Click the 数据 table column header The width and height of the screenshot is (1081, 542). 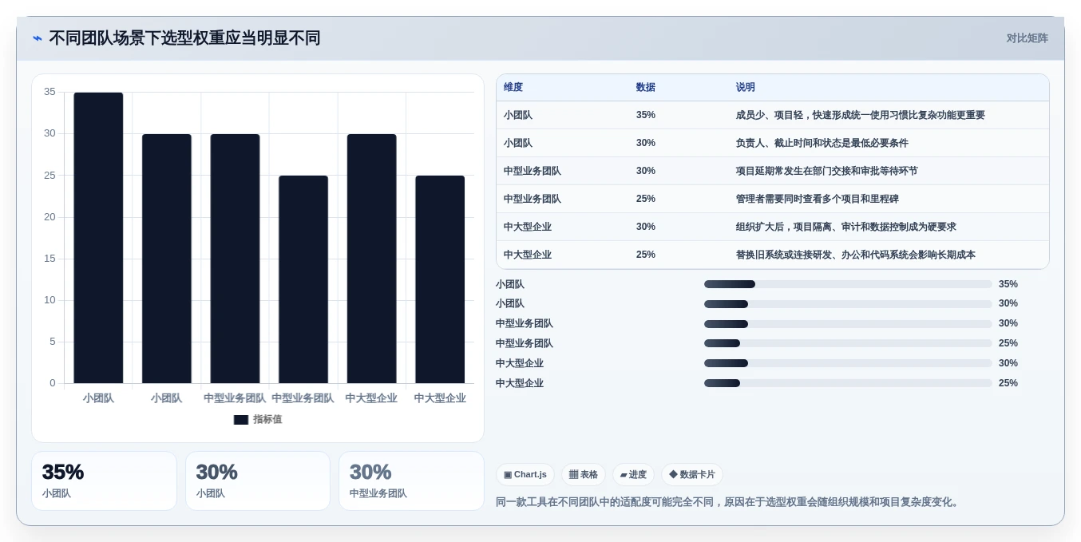click(646, 88)
